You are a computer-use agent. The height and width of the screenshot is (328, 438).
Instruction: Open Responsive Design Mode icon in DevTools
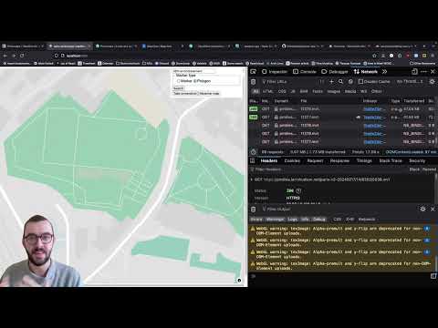tap(414, 72)
